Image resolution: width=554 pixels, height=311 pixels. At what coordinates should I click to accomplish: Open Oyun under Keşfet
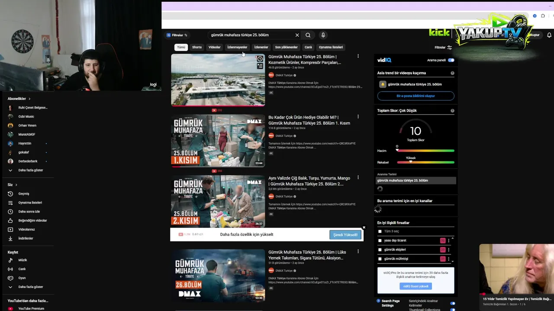tap(22, 278)
